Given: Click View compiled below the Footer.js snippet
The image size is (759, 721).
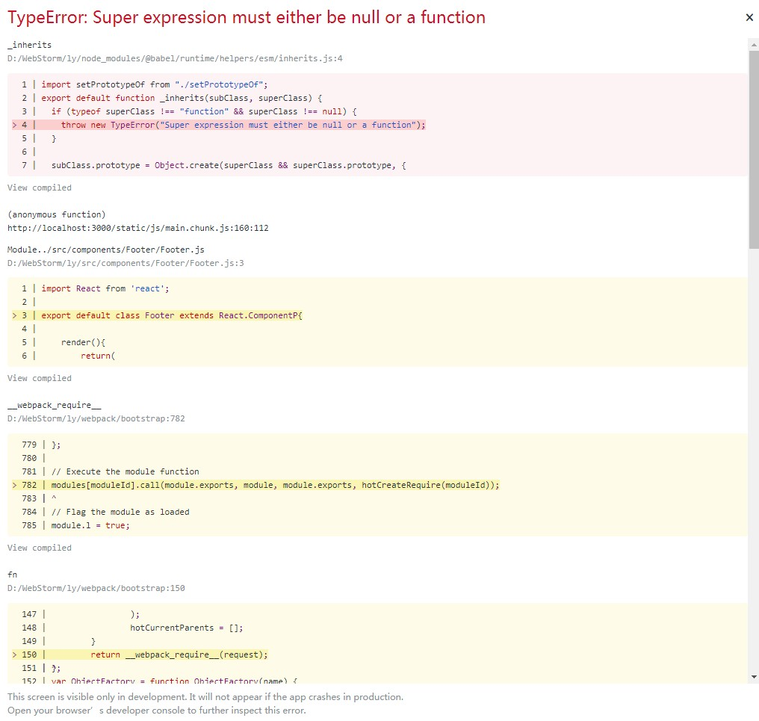Looking at the screenshot, I should point(39,378).
